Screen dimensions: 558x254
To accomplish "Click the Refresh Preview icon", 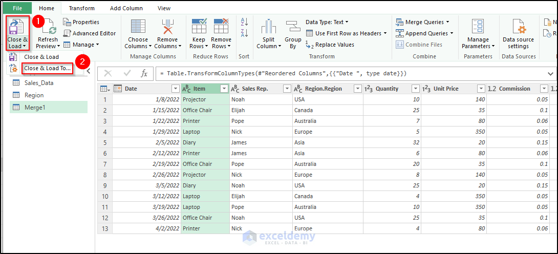I will click(x=49, y=27).
